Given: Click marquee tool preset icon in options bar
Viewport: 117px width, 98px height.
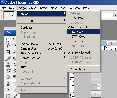Looking at the screenshot, I should pos(7,15).
